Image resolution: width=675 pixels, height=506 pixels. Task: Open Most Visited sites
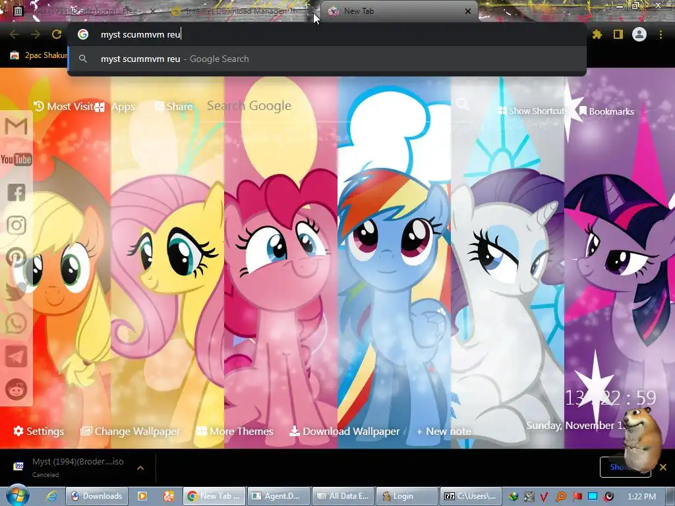pos(64,106)
